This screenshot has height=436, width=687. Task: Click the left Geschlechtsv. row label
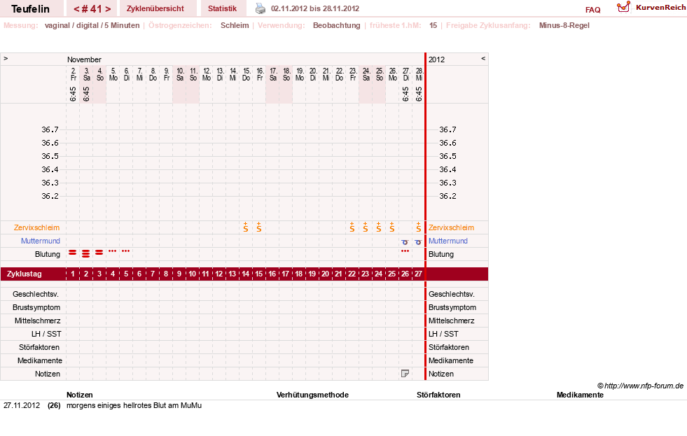(36, 294)
